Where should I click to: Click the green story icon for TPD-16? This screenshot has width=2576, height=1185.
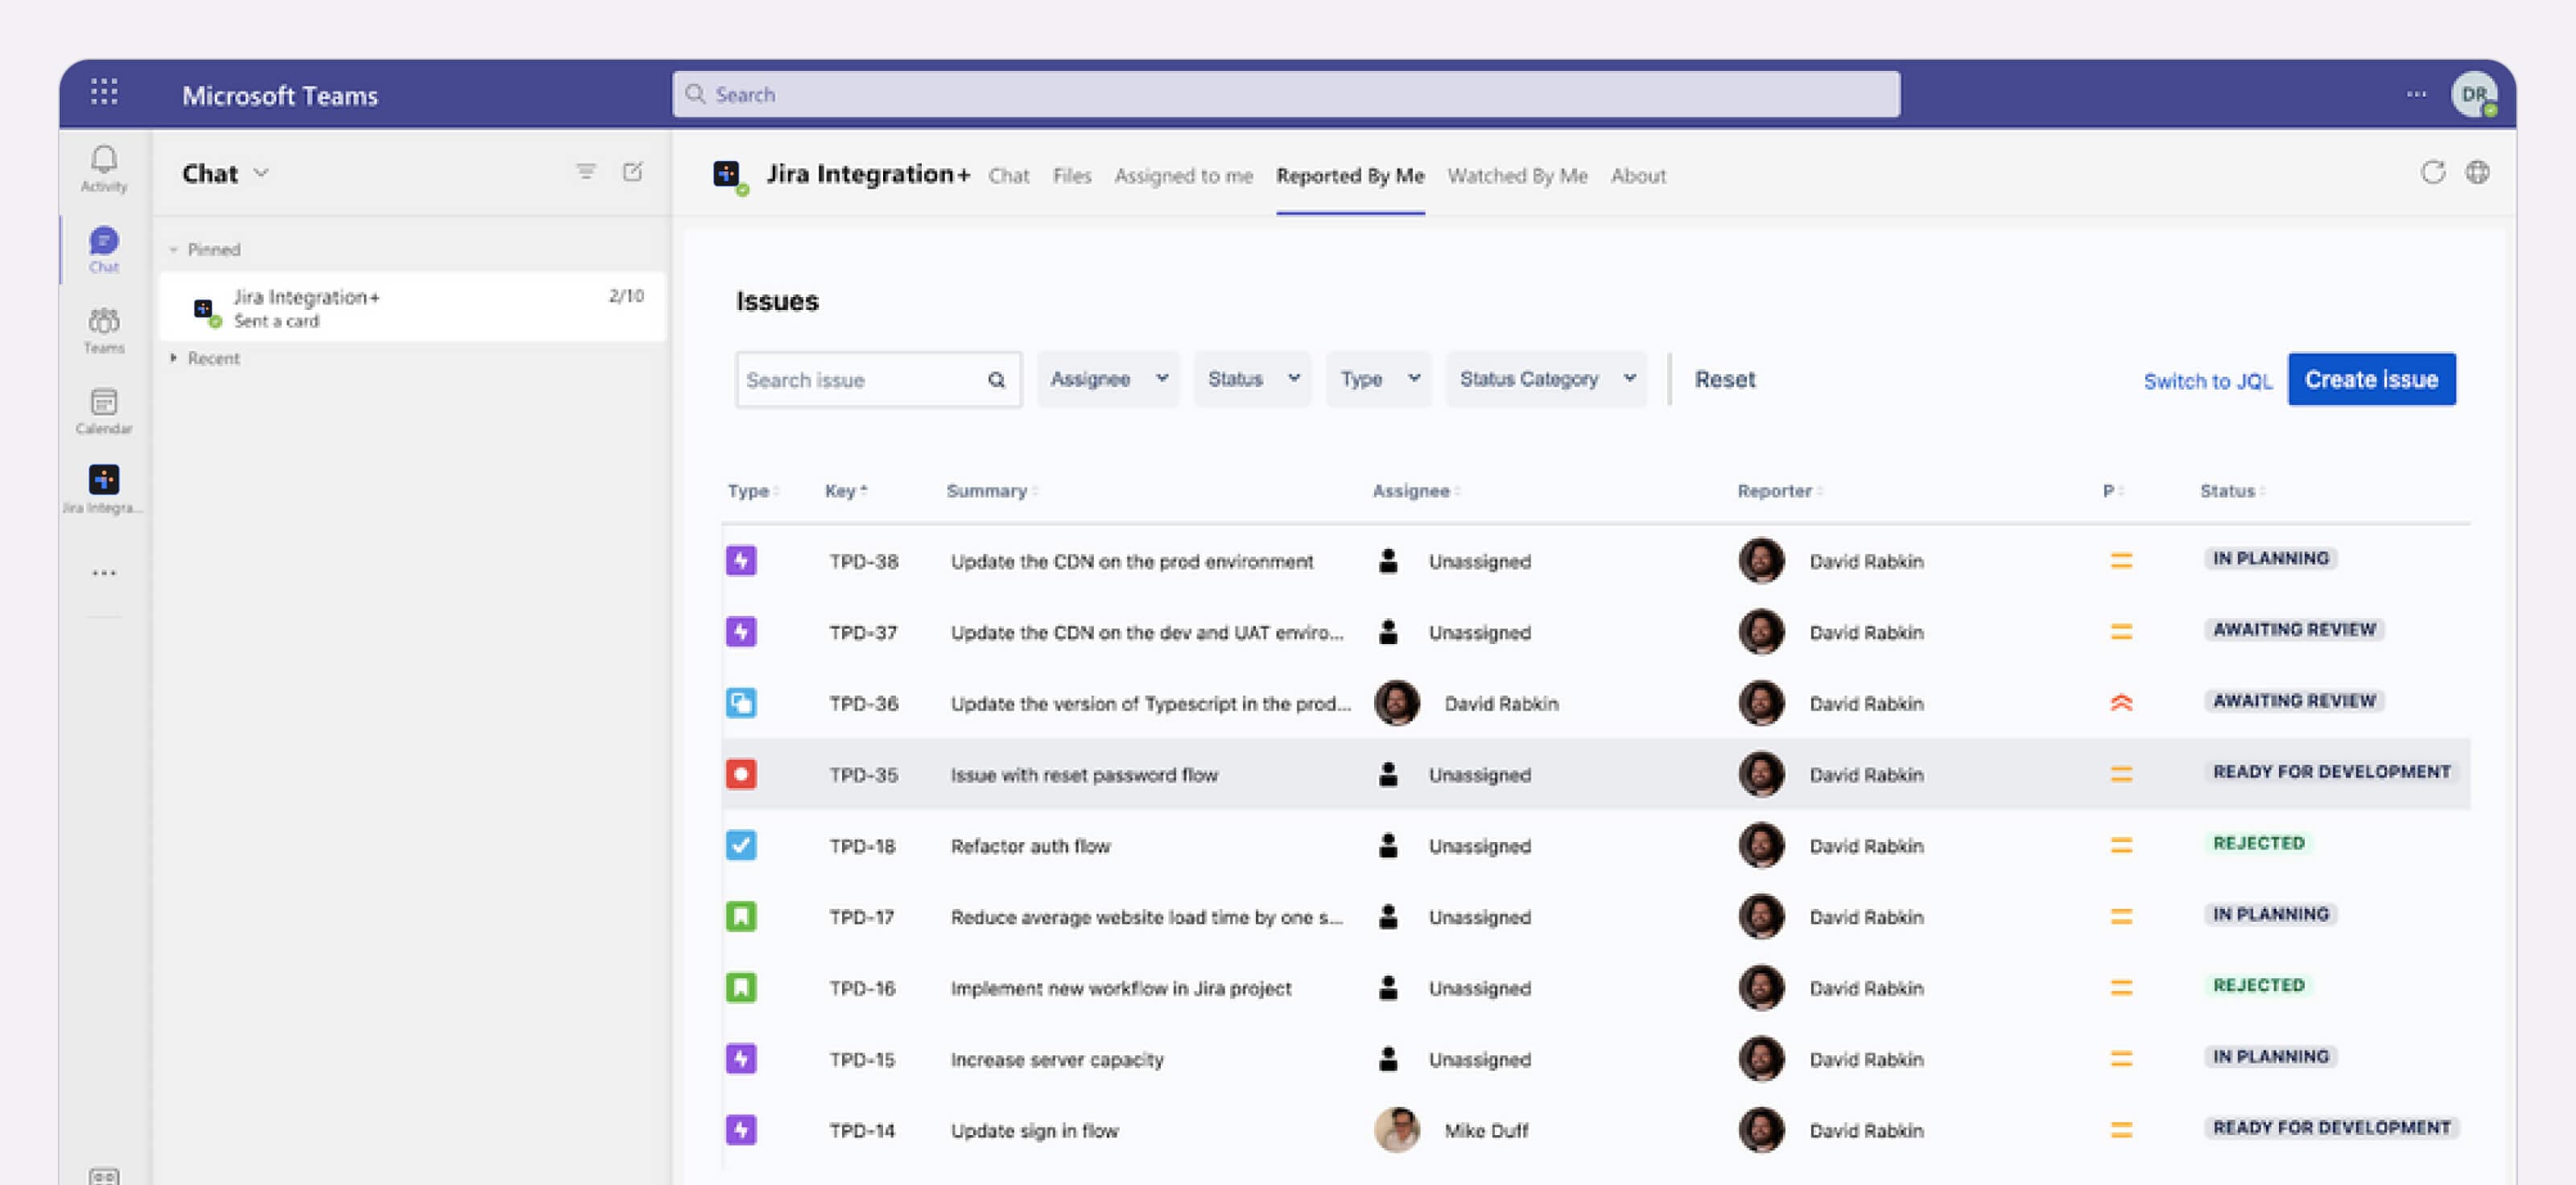tap(741, 987)
